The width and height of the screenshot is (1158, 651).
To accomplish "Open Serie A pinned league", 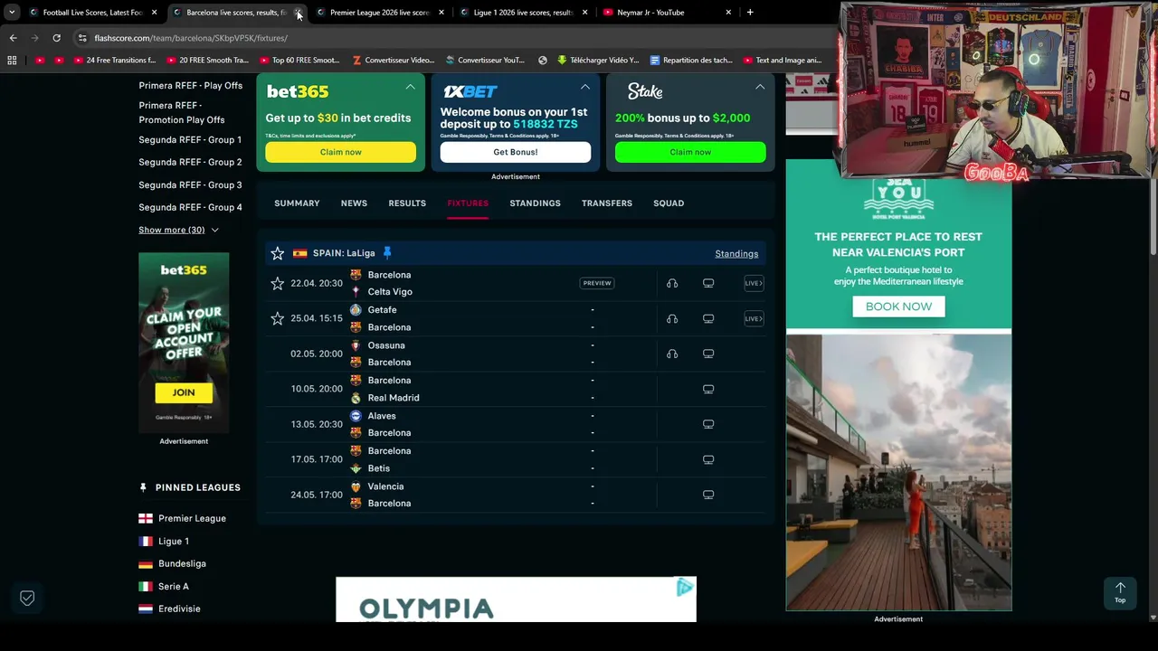I will tap(174, 586).
